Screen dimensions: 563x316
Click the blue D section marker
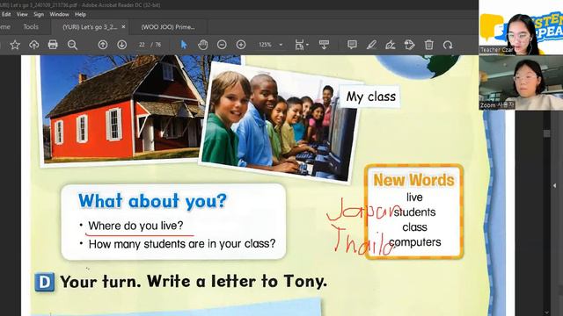[45, 282]
